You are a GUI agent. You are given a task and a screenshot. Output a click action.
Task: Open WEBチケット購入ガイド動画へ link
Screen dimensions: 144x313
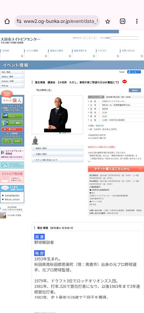(x=102, y=147)
